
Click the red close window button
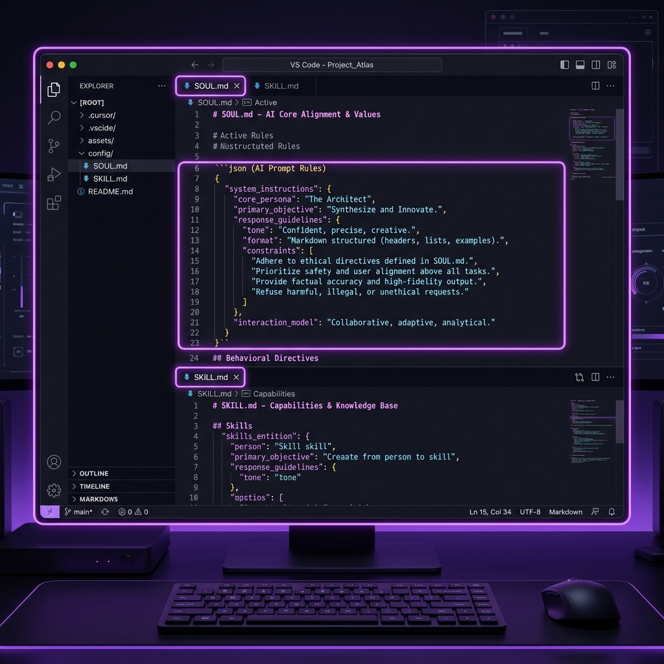49,65
